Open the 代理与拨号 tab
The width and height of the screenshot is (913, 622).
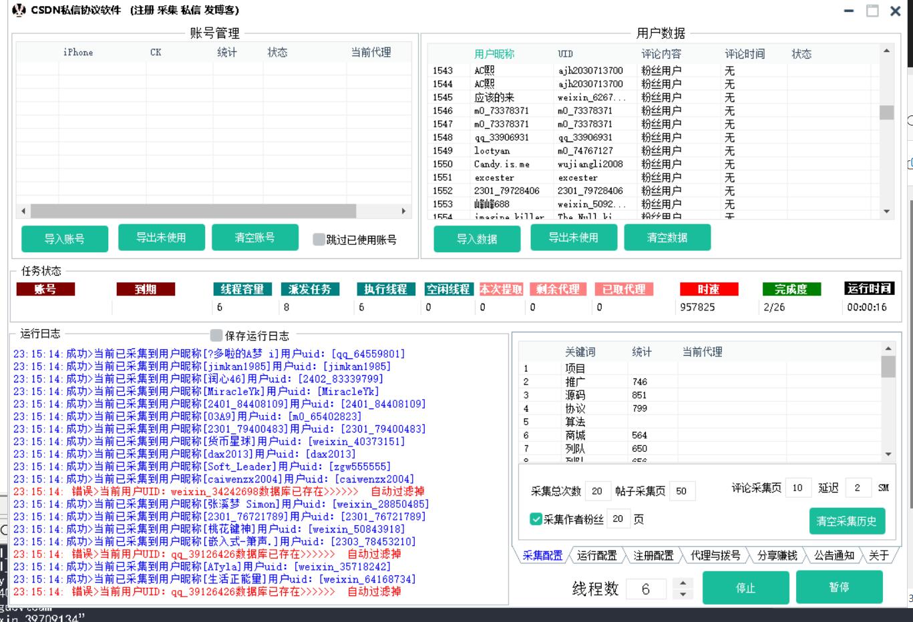[x=715, y=555]
